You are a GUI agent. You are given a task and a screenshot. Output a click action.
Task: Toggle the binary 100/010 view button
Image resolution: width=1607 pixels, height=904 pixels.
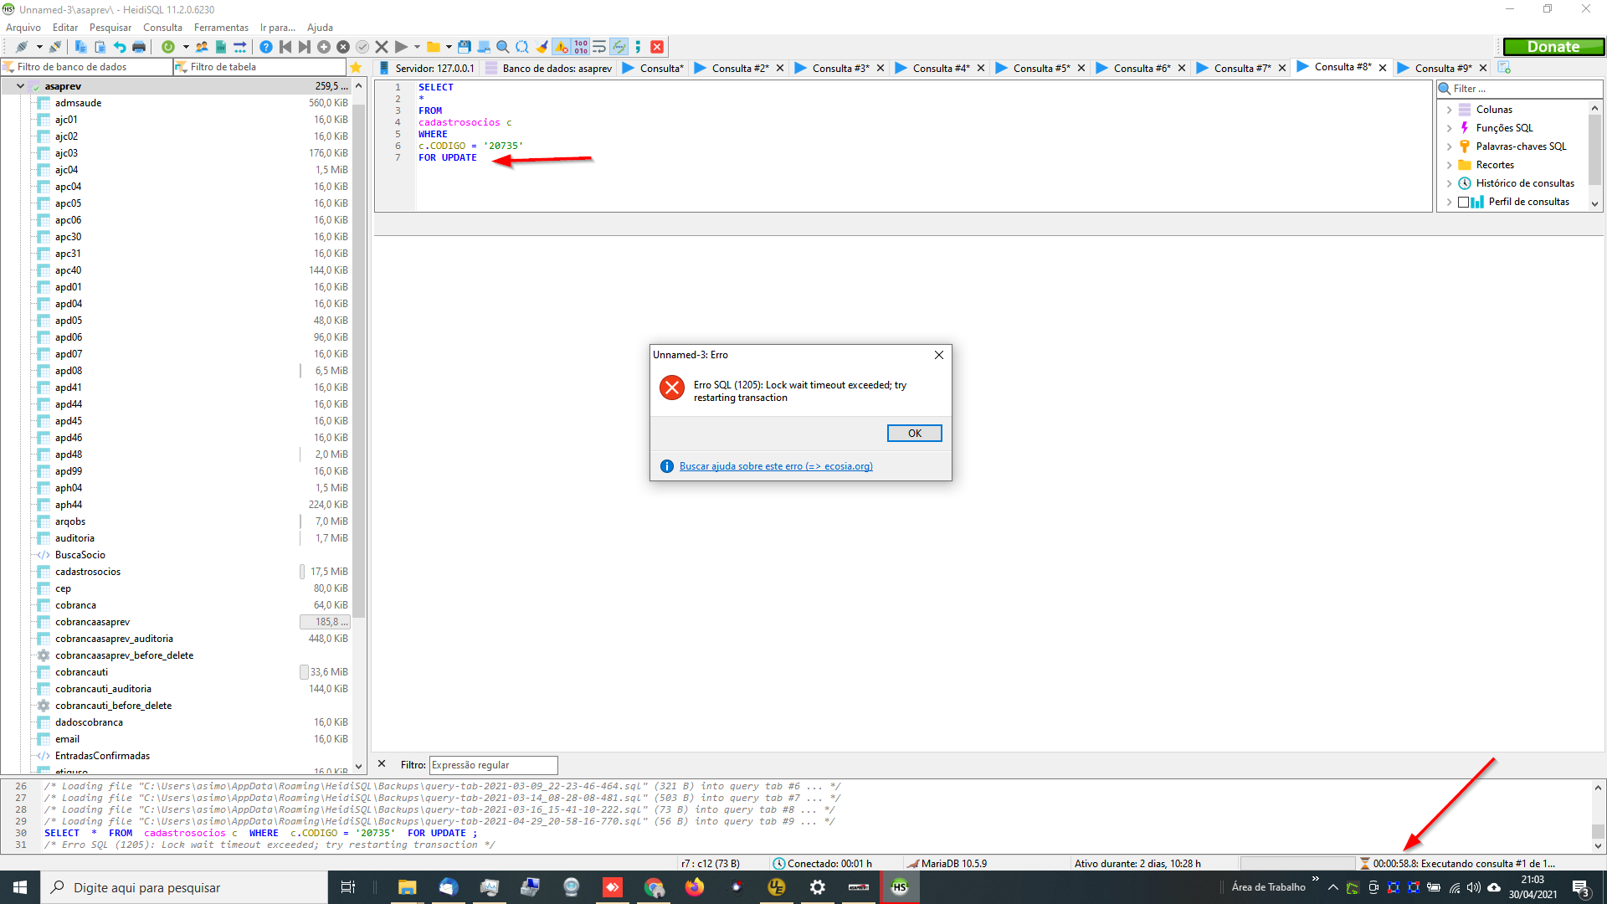pyautogui.click(x=581, y=47)
